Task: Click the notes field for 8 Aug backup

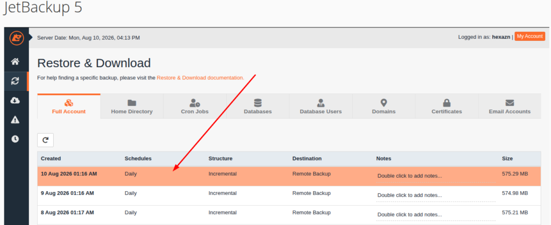Action: [x=436, y=214]
